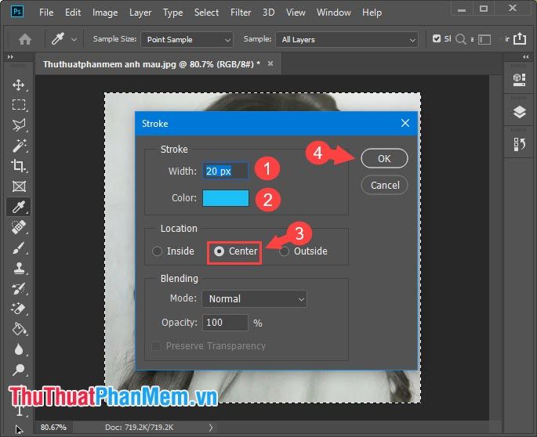Select the Move tool
The image size is (537, 437).
pos(19,85)
